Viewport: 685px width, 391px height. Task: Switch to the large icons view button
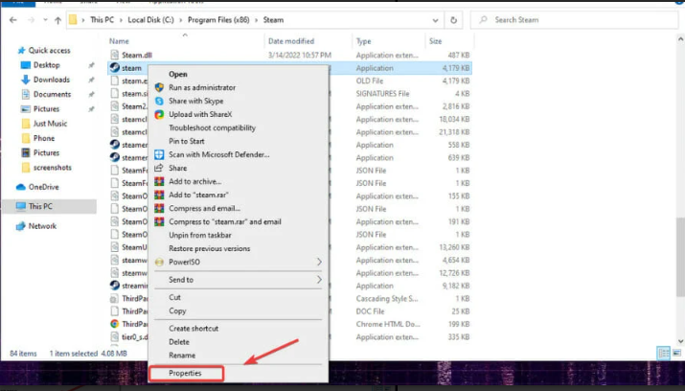coord(676,353)
